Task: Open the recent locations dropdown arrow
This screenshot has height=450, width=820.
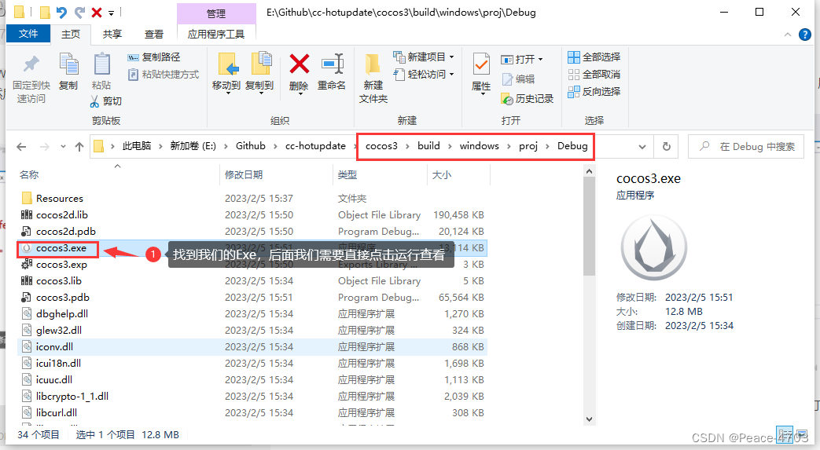Action: [x=63, y=147]
